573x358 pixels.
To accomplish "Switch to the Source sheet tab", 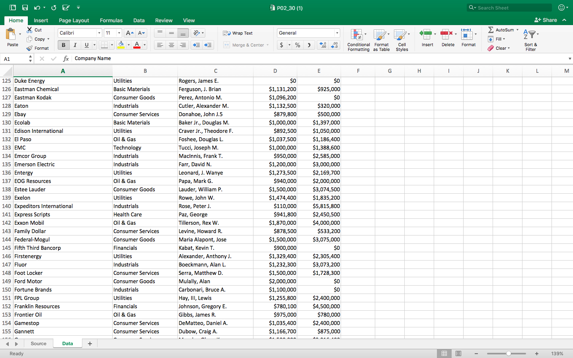I will coord(39,344).
